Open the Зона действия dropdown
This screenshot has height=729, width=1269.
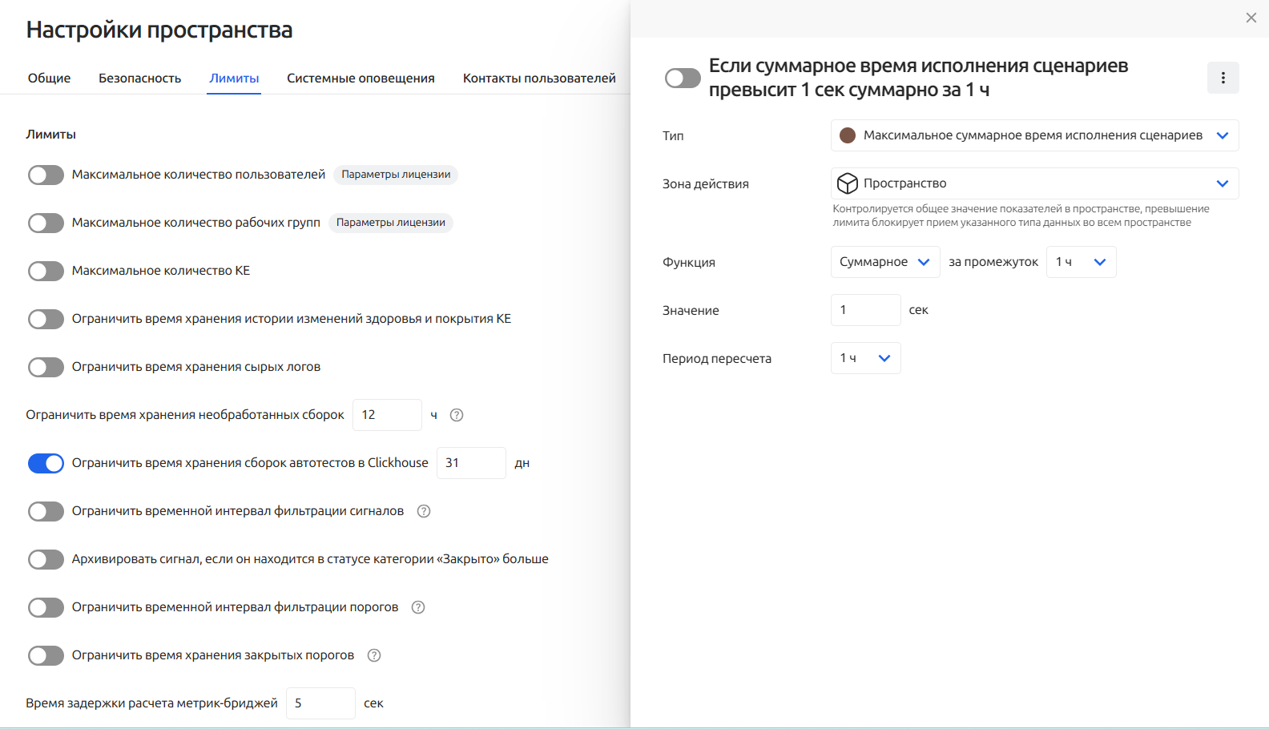(1034, 183)
